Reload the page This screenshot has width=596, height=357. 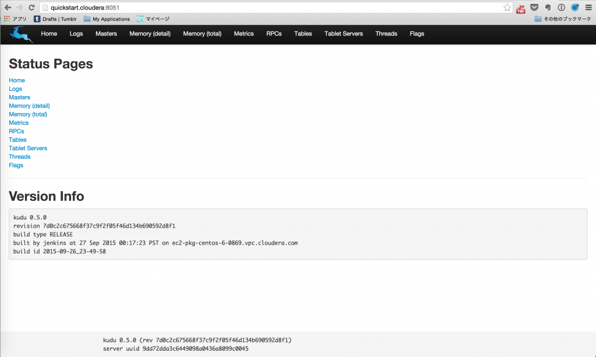32,8
